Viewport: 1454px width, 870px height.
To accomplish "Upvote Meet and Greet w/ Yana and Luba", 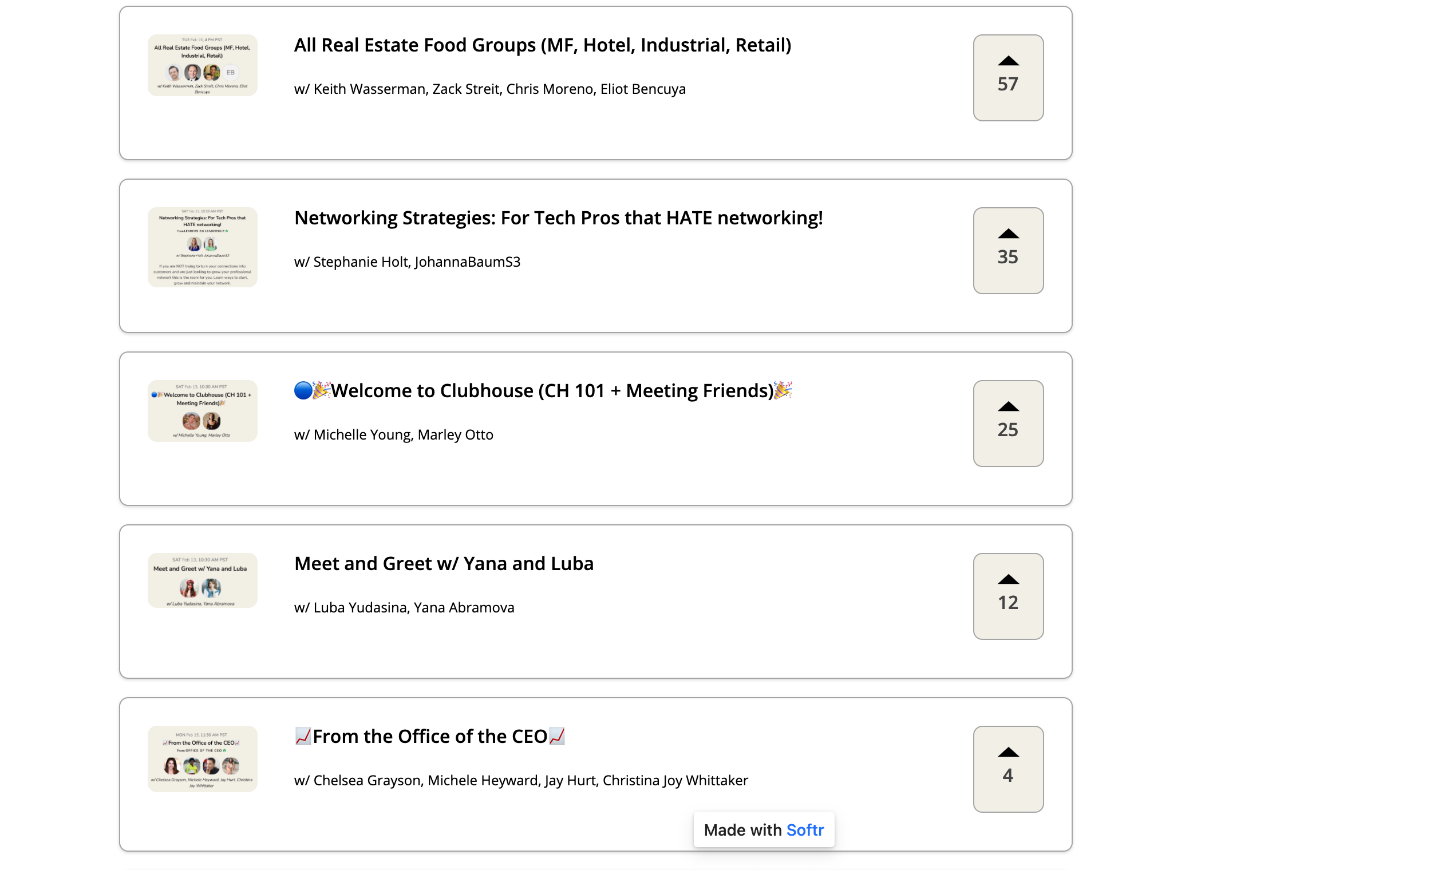I will click(x=1008, y=580).
